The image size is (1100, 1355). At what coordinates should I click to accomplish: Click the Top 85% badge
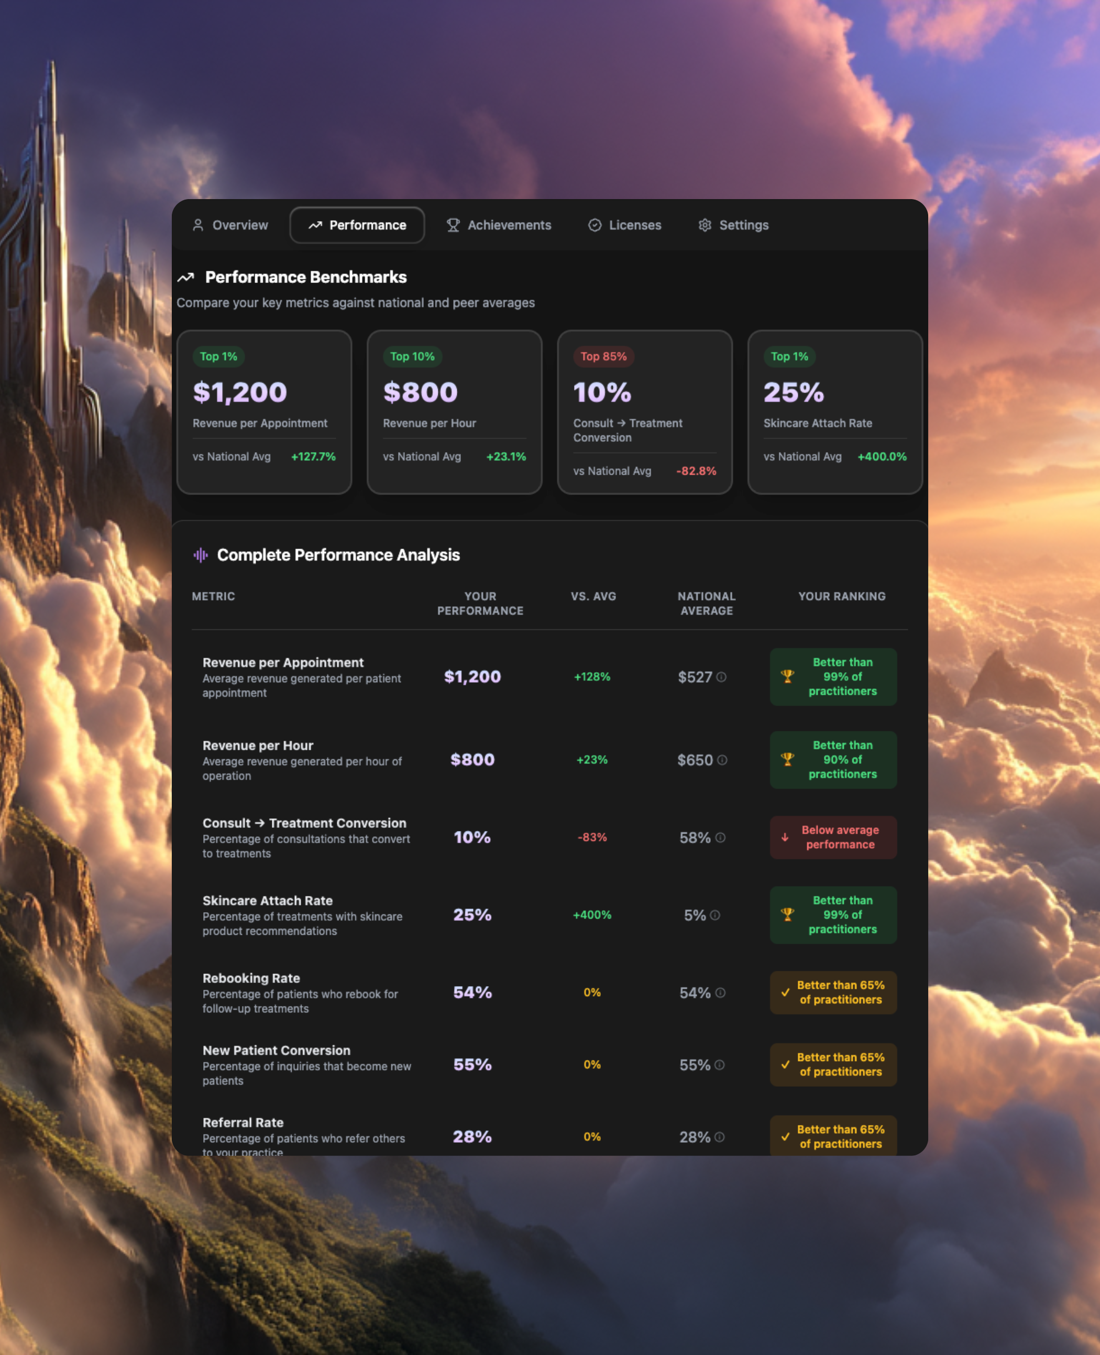(603, 356)
